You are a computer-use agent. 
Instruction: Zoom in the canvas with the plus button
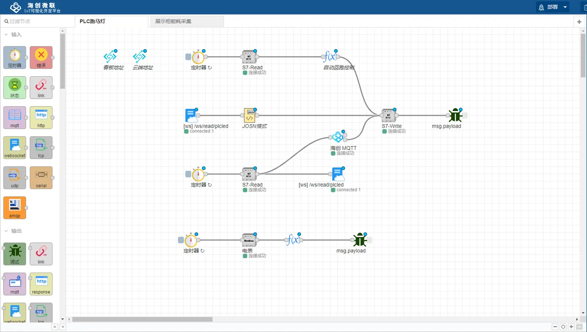[571, 327]
